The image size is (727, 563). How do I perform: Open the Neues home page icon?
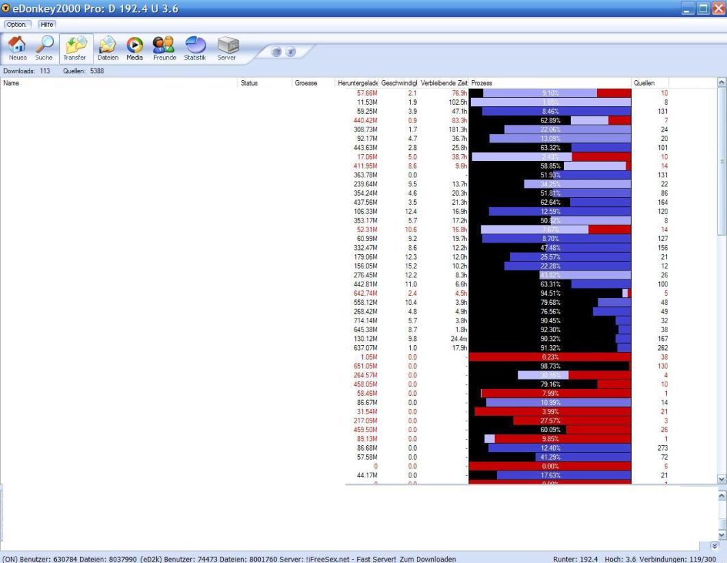(x=18, y=48)
